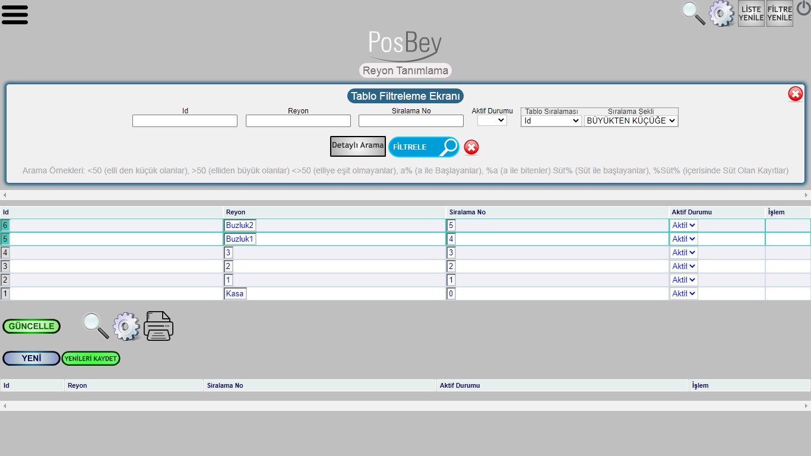The width and height of the screenshot is (811, 456).
Task: Open Aktif dropdown in Kasa row
Action: 684,293
